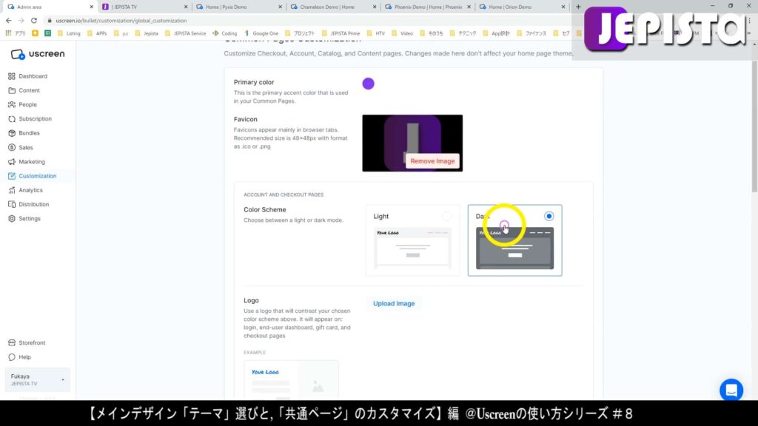The image size is (758, 426).
Task: Click the favicon preview image
Action: [412, 143]
